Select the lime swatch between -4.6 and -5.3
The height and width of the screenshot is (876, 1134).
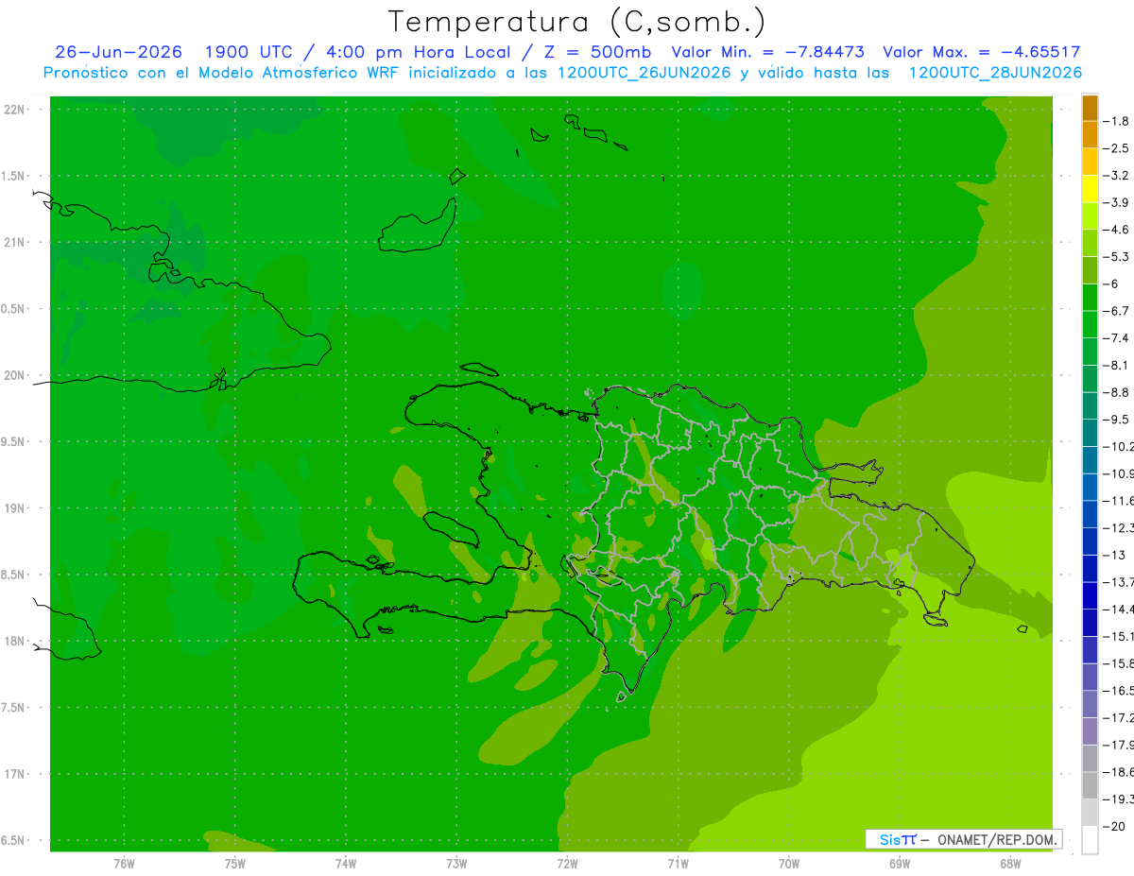click(1090, 243)
